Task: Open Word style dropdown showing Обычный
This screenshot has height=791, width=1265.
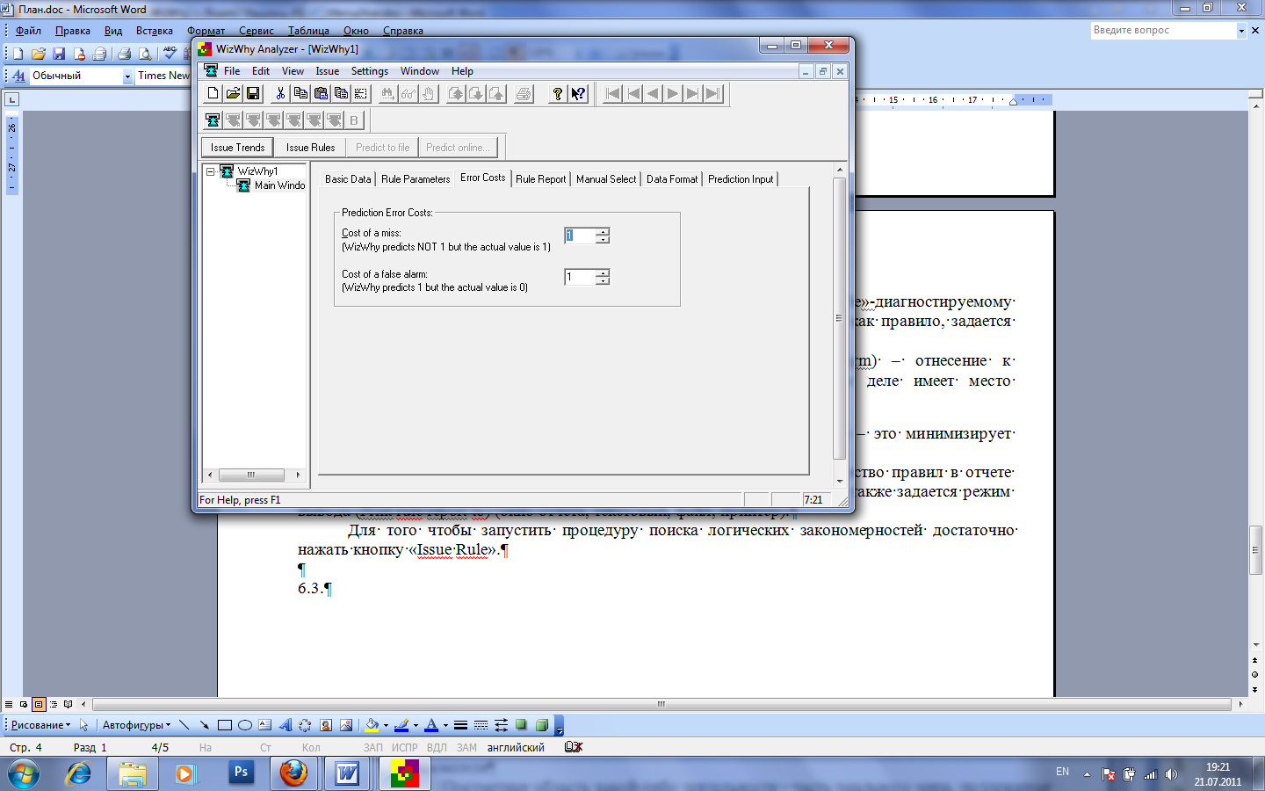Action: click(x=127, y=76)
